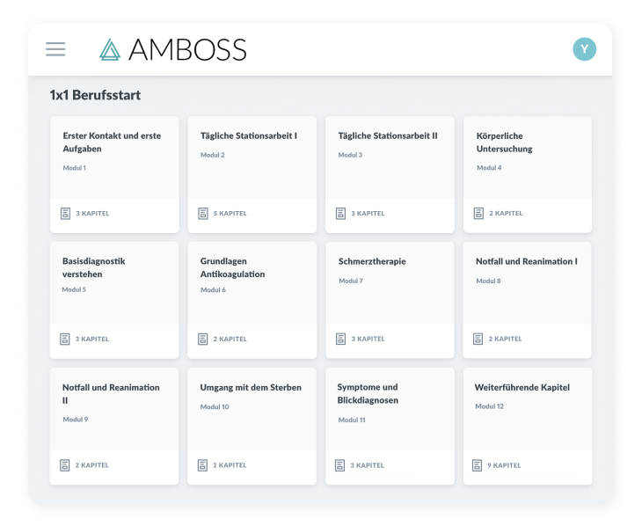Image resolution: width=642 pixels, height=526 pixels.
Task: Click 3 KAPITEL on Basisdiagnostik verstehen card
Action: [x=92, y=340]
